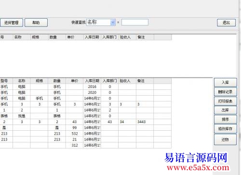Click the 帮助 button
The image size is (241, 175).
(36, 23)
